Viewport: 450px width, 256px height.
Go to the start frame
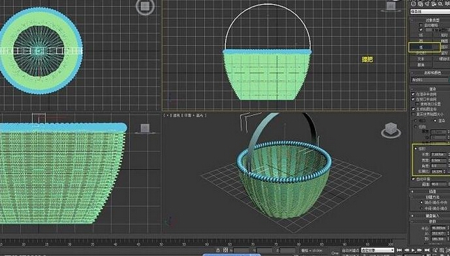(x=399, y=250)
